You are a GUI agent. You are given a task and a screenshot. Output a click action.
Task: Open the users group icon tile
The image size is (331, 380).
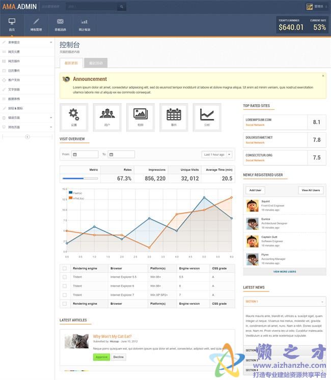point(107,117)
